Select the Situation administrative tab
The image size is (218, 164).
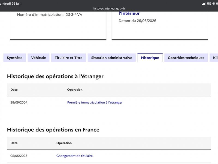click(112, 58)
